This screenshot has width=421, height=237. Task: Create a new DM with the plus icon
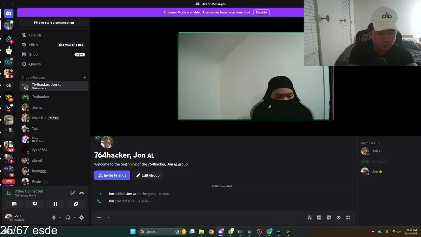pyautogui.click(x=85, y=77)
